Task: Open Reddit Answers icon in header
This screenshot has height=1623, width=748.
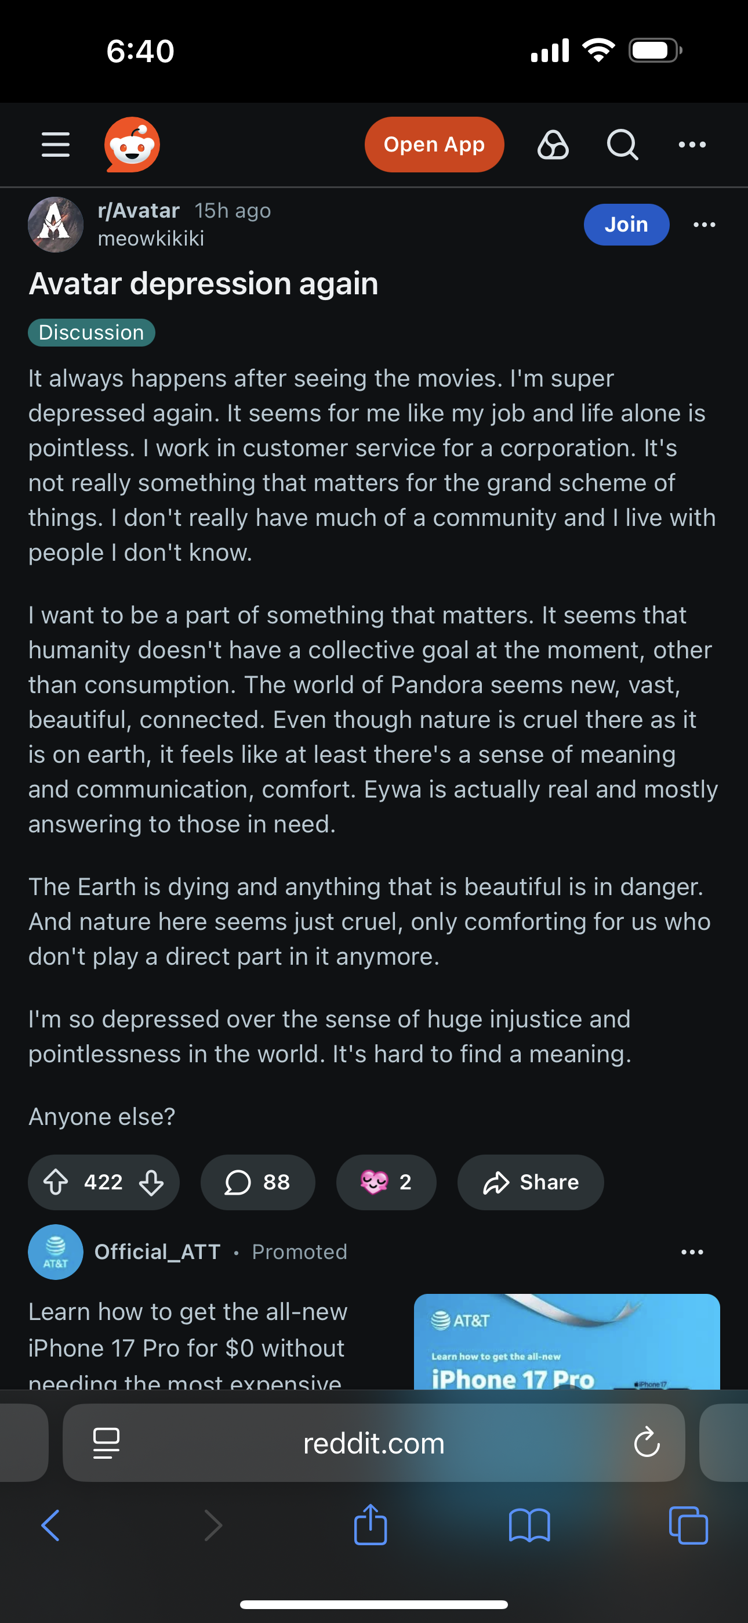Action: pos(553,145)
